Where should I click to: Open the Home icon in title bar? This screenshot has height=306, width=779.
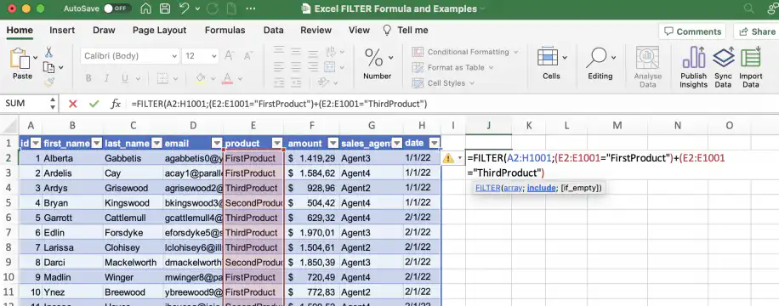click(x=145, y=8)
